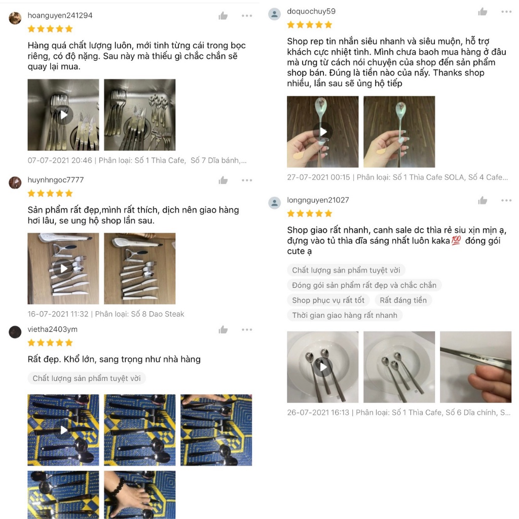This screenshot has height=519, width=519.
Task: Like hoanguyen241294's review with thumbs-up
Action: coord(223,16)
